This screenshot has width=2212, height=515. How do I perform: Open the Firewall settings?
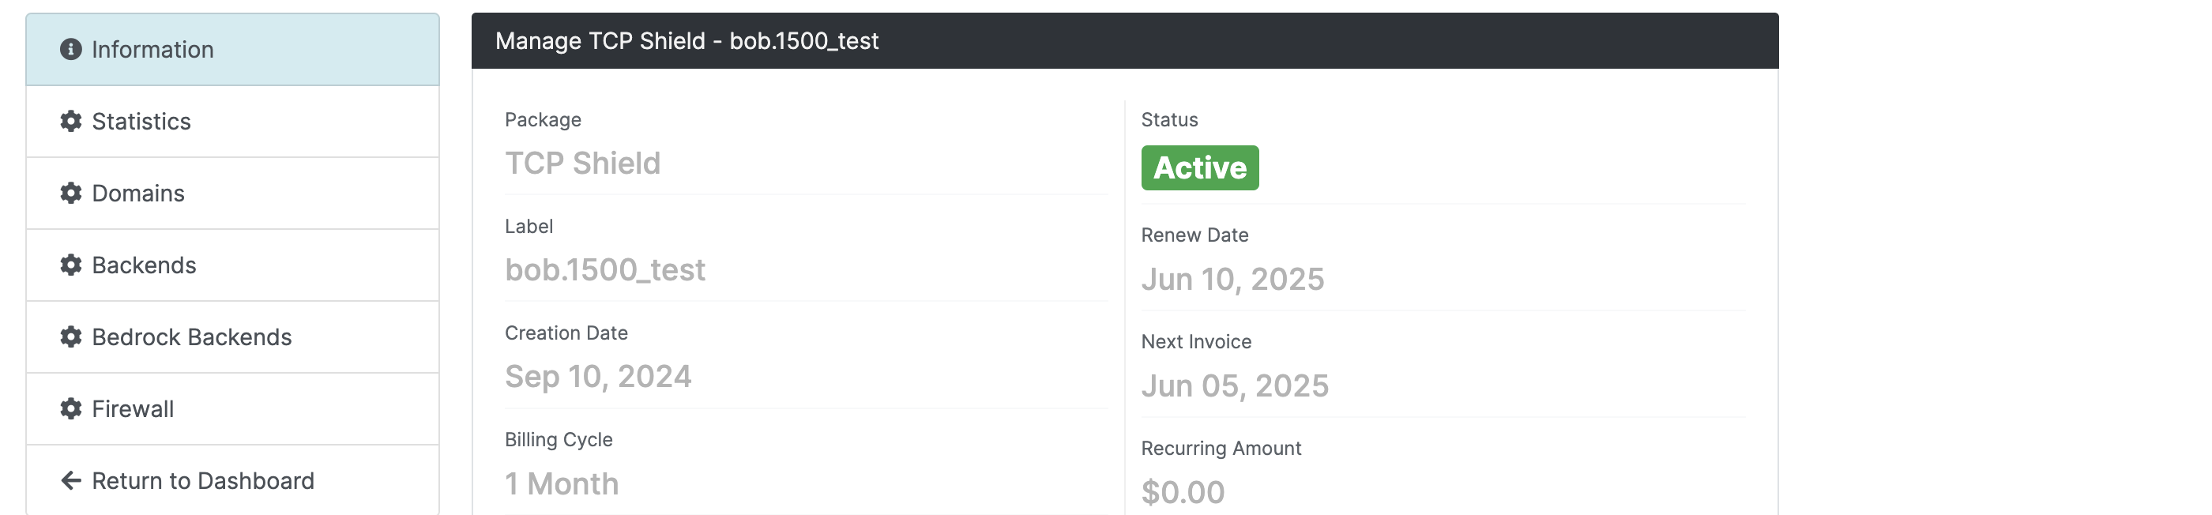(233, 408)
